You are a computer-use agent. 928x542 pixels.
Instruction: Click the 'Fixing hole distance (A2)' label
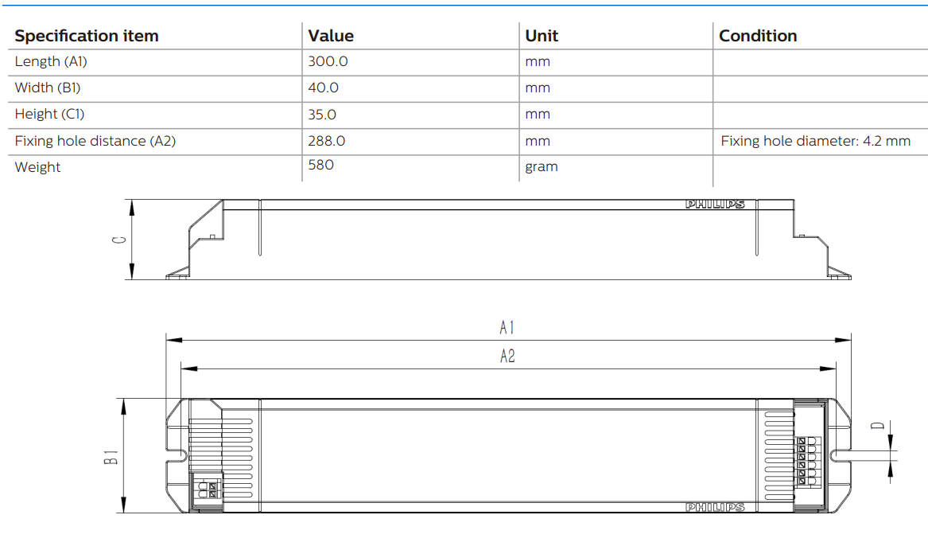click(95, 141)
